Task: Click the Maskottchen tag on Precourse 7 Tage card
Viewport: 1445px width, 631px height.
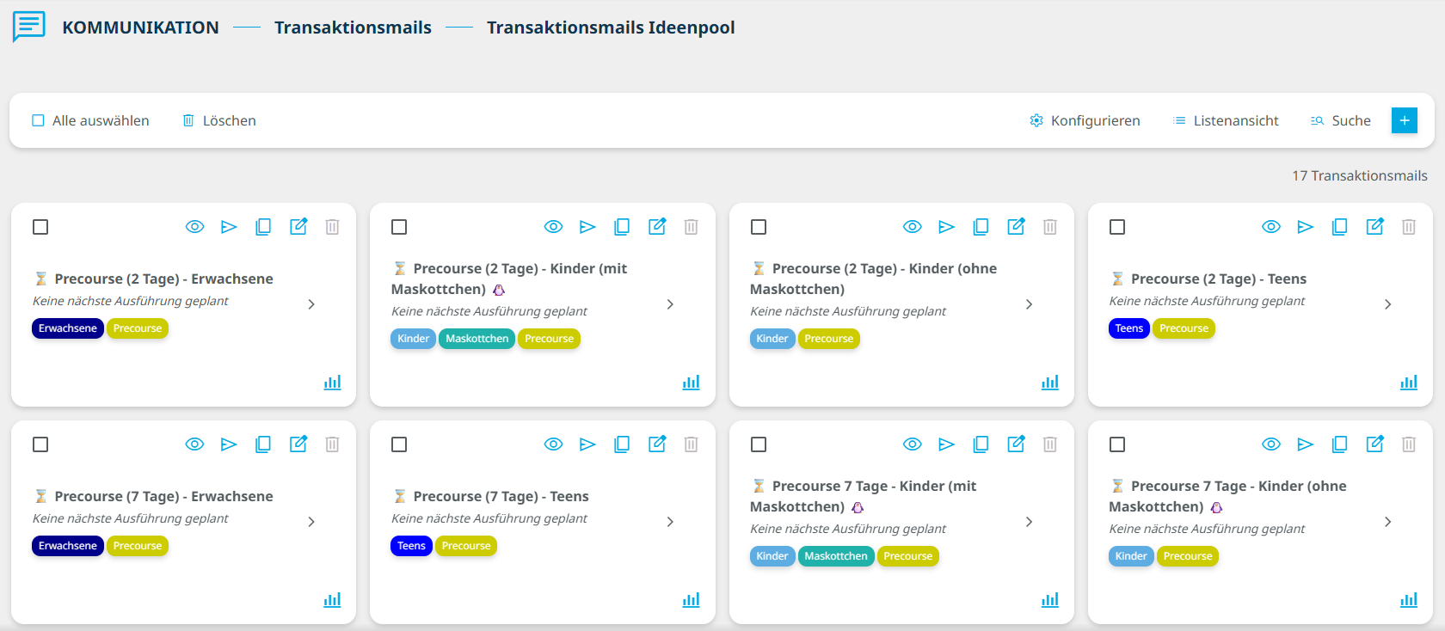Action: click(836, 556)
